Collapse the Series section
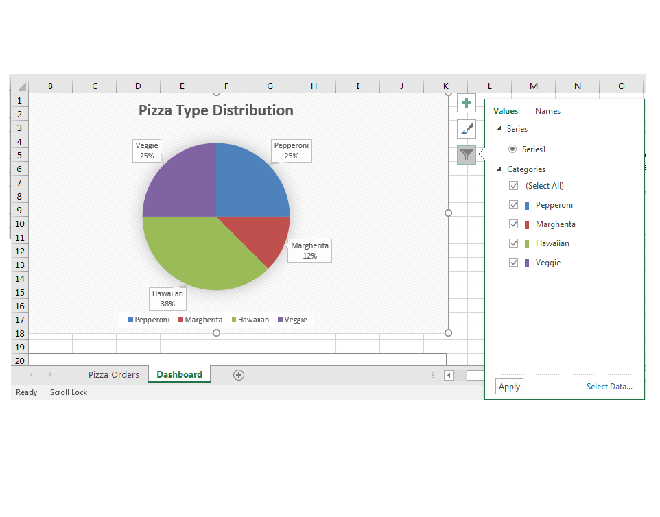 tap(499, 129)
